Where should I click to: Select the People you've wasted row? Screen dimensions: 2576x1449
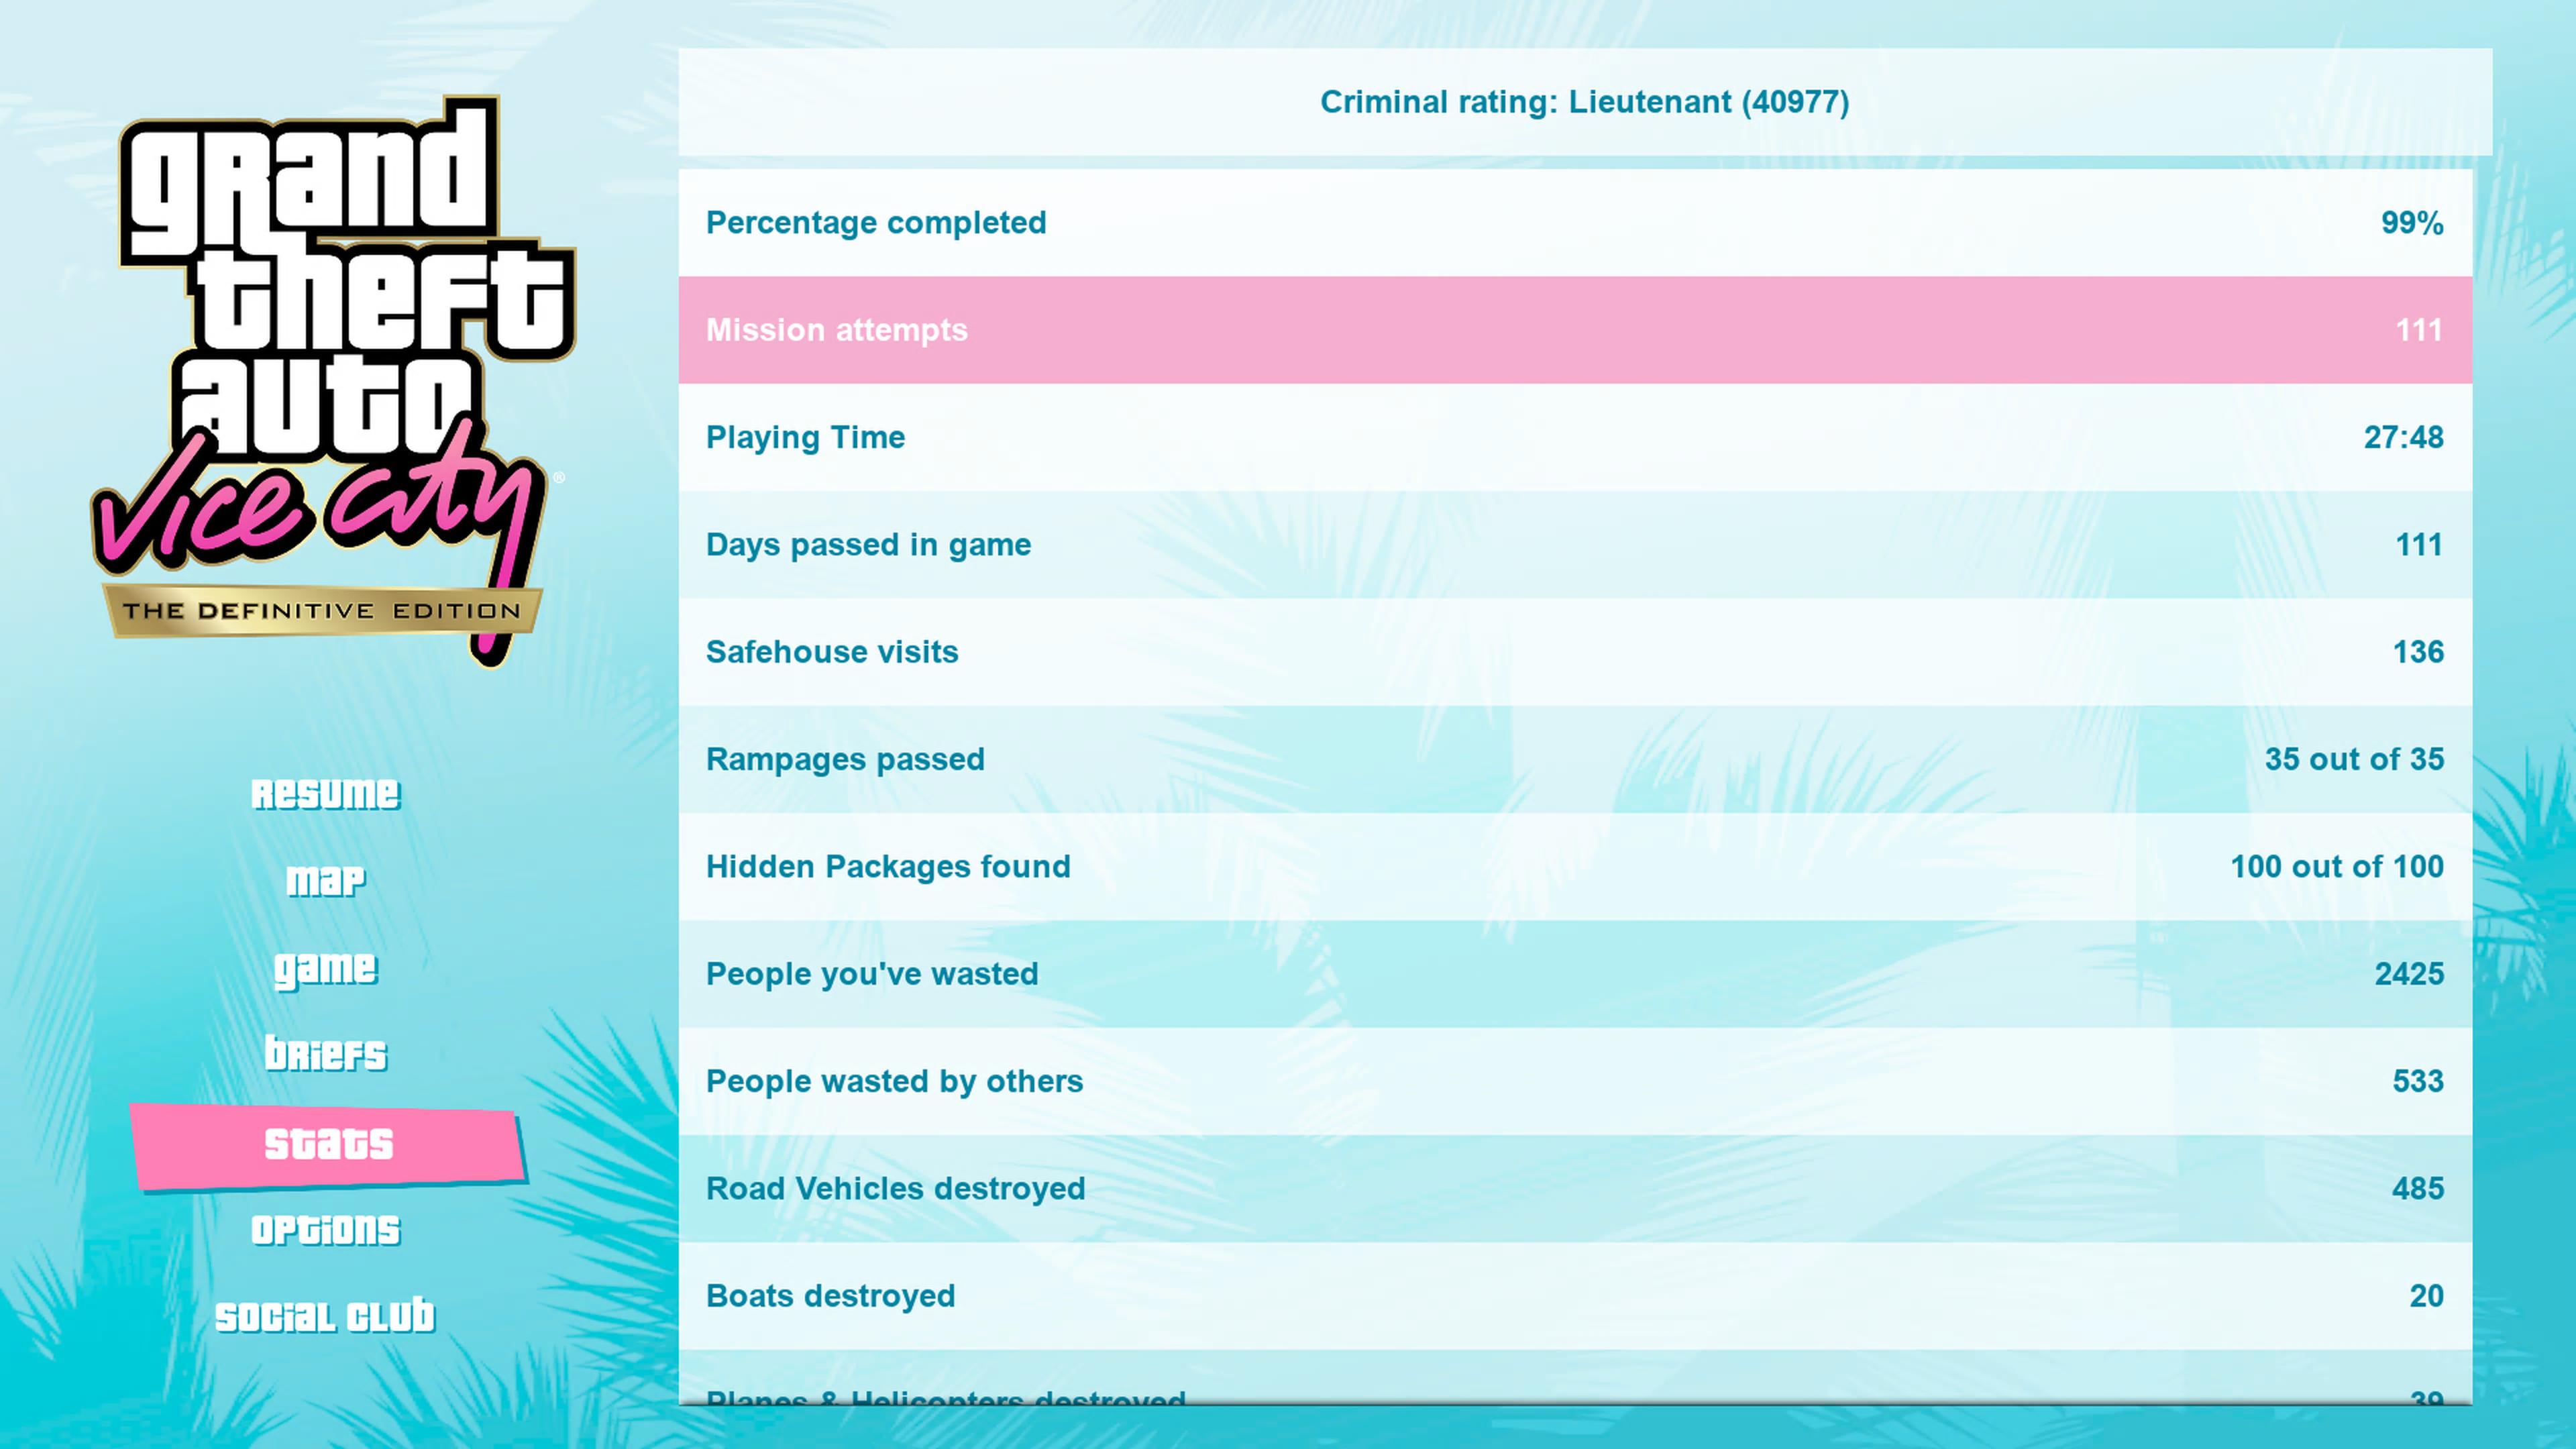tap(1575, 974)
